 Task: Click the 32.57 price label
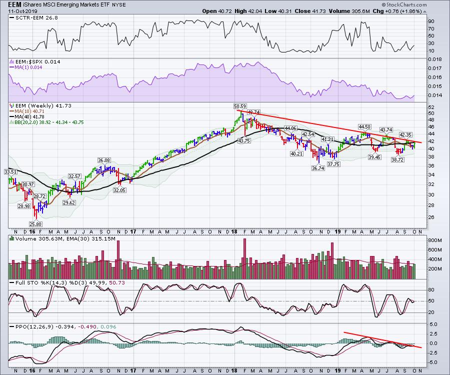click(74, 176)
